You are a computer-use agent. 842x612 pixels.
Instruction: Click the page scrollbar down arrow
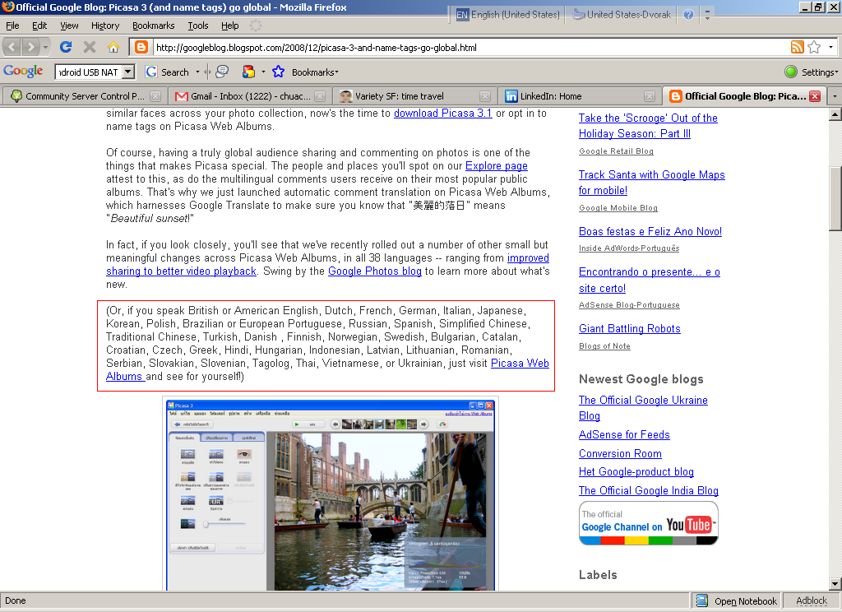(835, 584)
